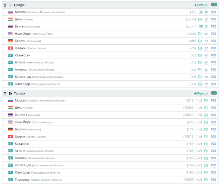Click the [10620] region code for Бангкок

click(189, 115)
